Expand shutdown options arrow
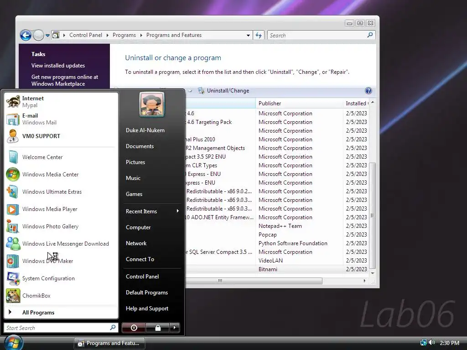Image resolution: width=467 pixels, height=350 pixels. coord(175,328)
